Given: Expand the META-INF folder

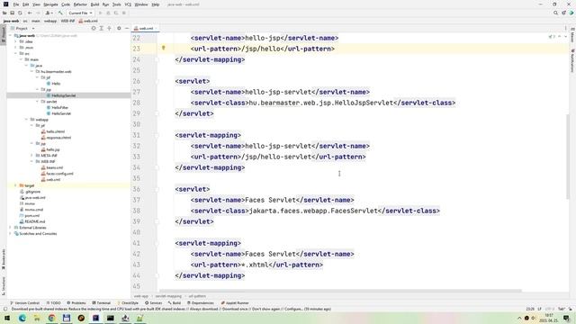Looking at the screenshot, I should (32, 156).
